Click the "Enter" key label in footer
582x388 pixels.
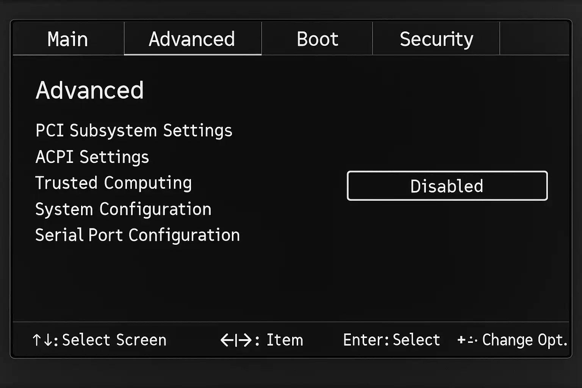365,340
